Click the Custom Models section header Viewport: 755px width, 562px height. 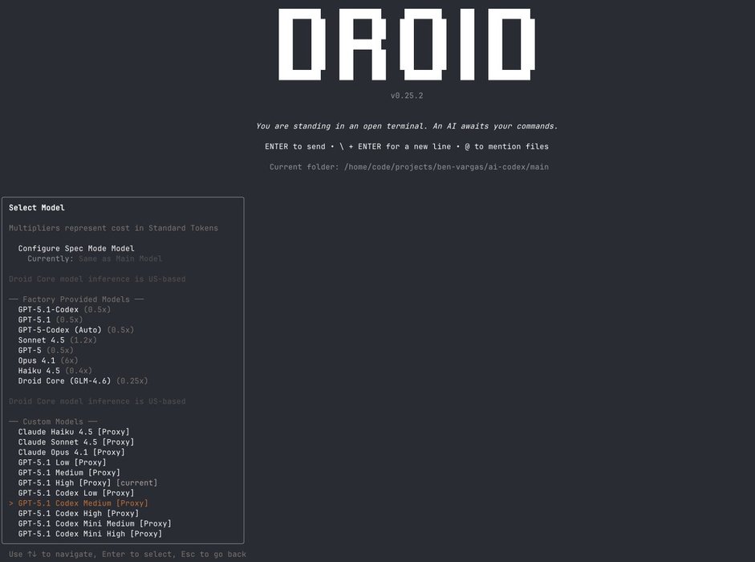pyautogui.click(x=53, y=421)
